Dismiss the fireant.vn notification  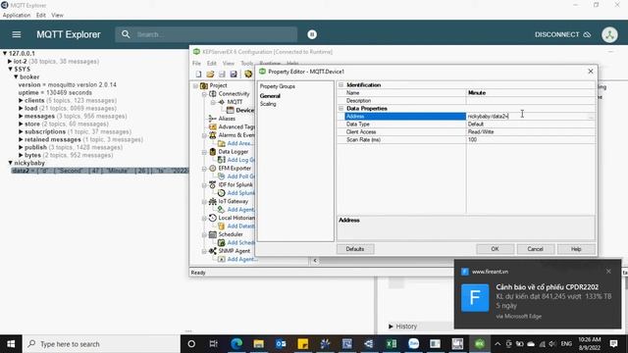tap(608, 272)
